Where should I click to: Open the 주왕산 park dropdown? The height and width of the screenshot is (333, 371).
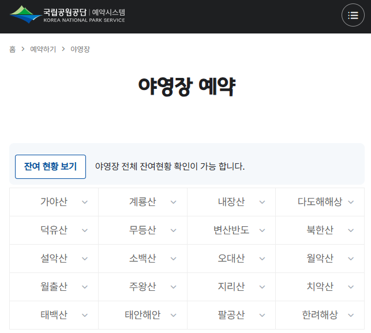point(143,287)
